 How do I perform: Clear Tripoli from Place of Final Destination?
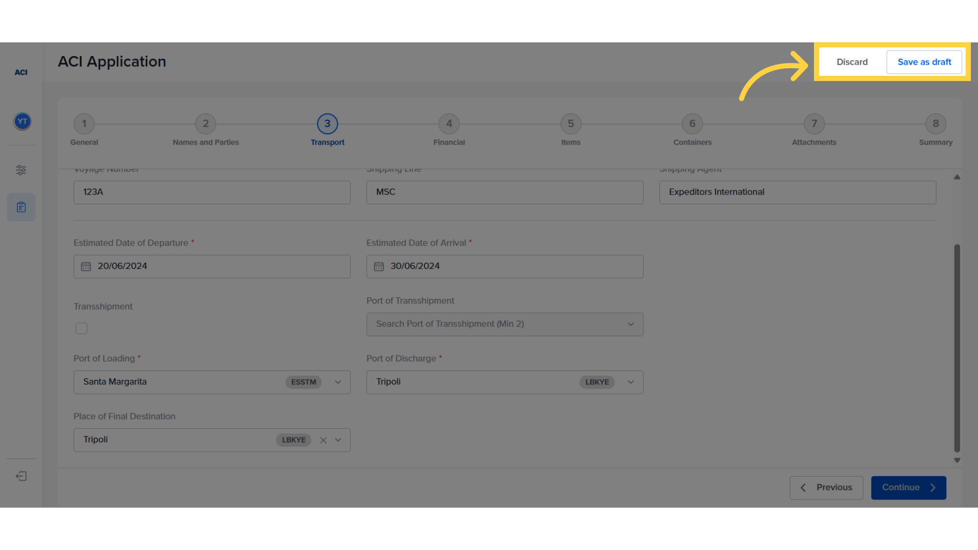[x=323, y=439]
